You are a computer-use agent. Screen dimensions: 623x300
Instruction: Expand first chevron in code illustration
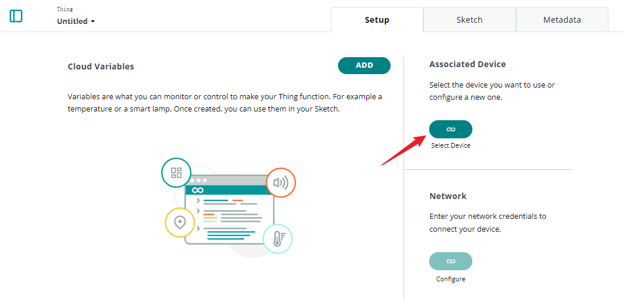click(198, 200)
